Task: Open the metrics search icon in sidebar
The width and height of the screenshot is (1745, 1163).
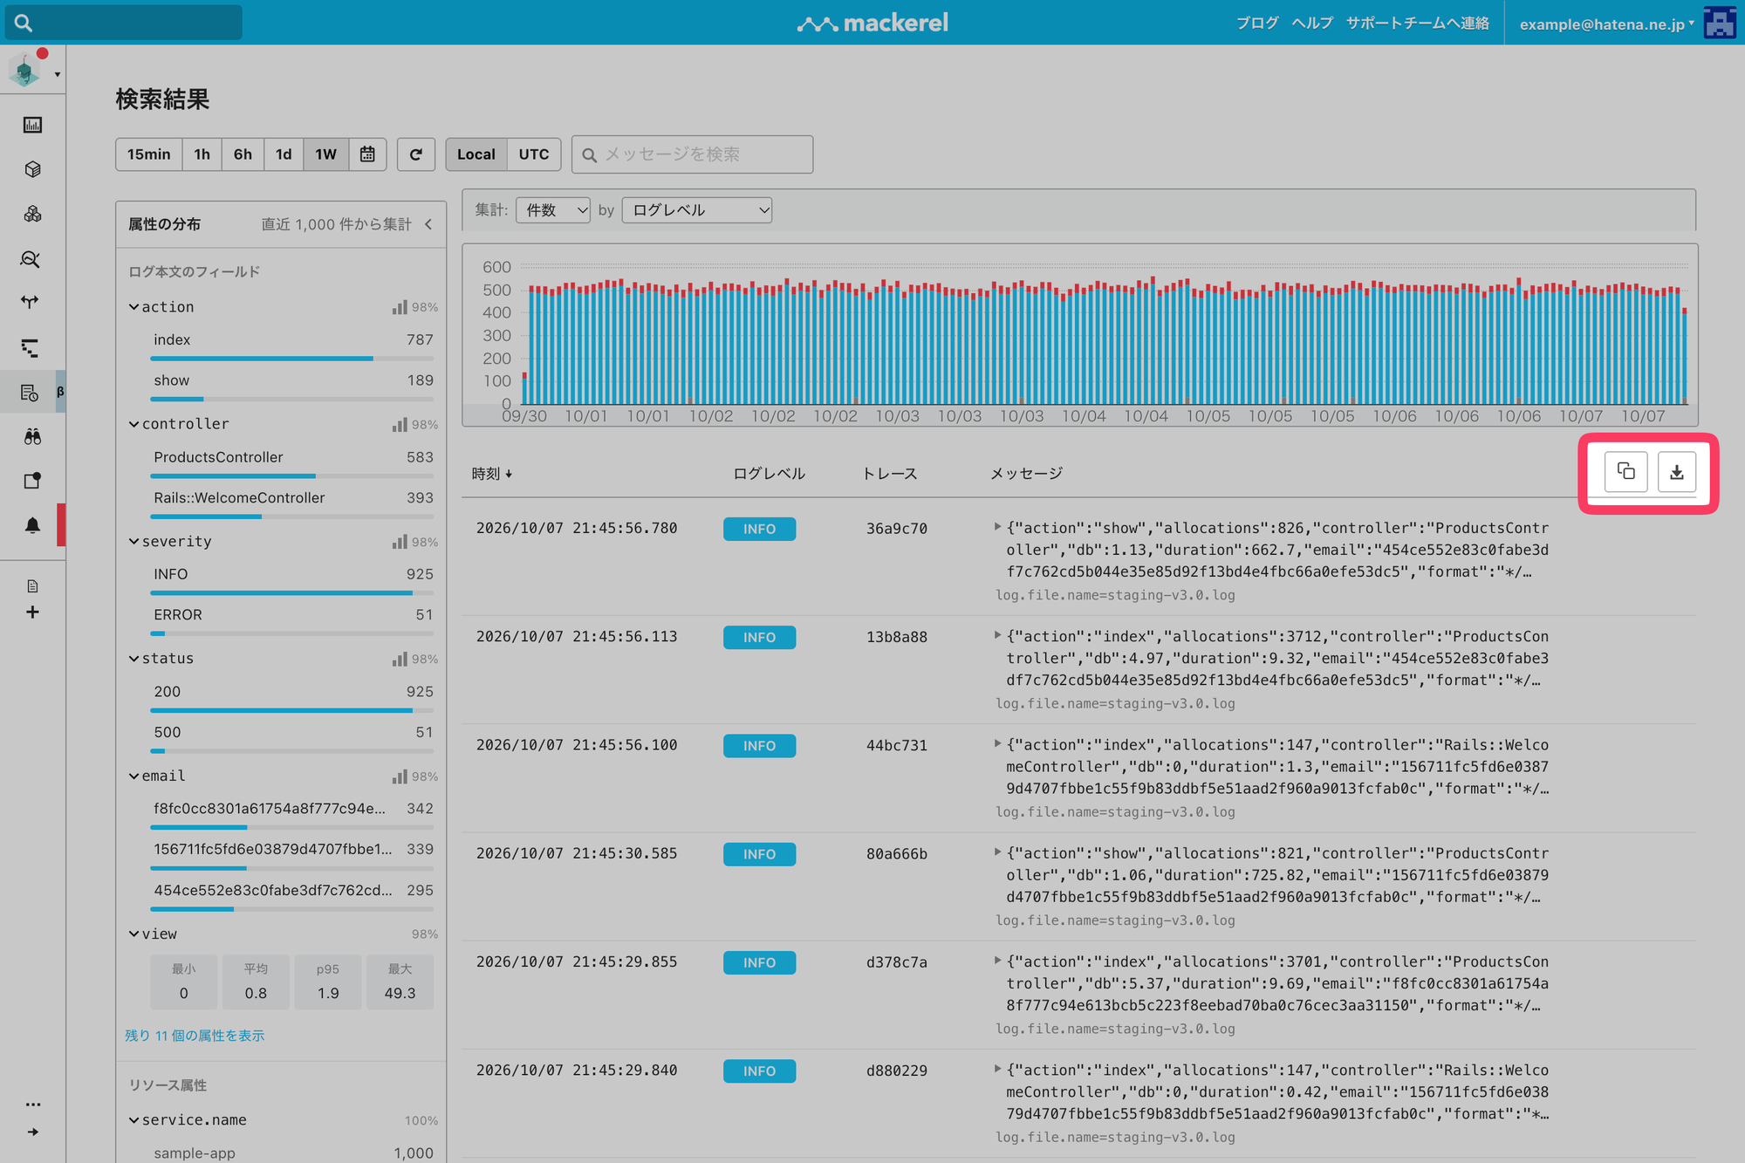Action: coord(31,259)
